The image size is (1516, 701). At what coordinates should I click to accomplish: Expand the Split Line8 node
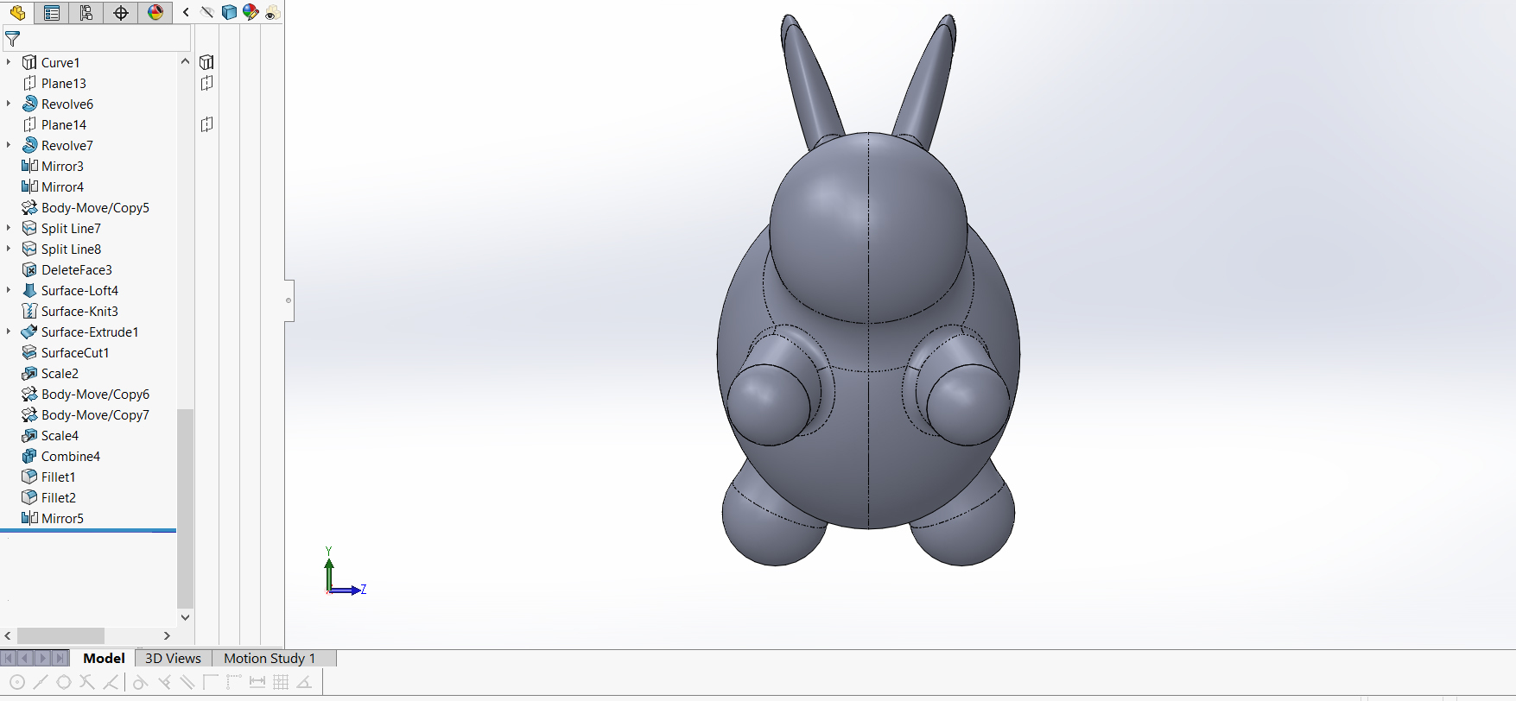pyautogui.click(x=9, y=249)
